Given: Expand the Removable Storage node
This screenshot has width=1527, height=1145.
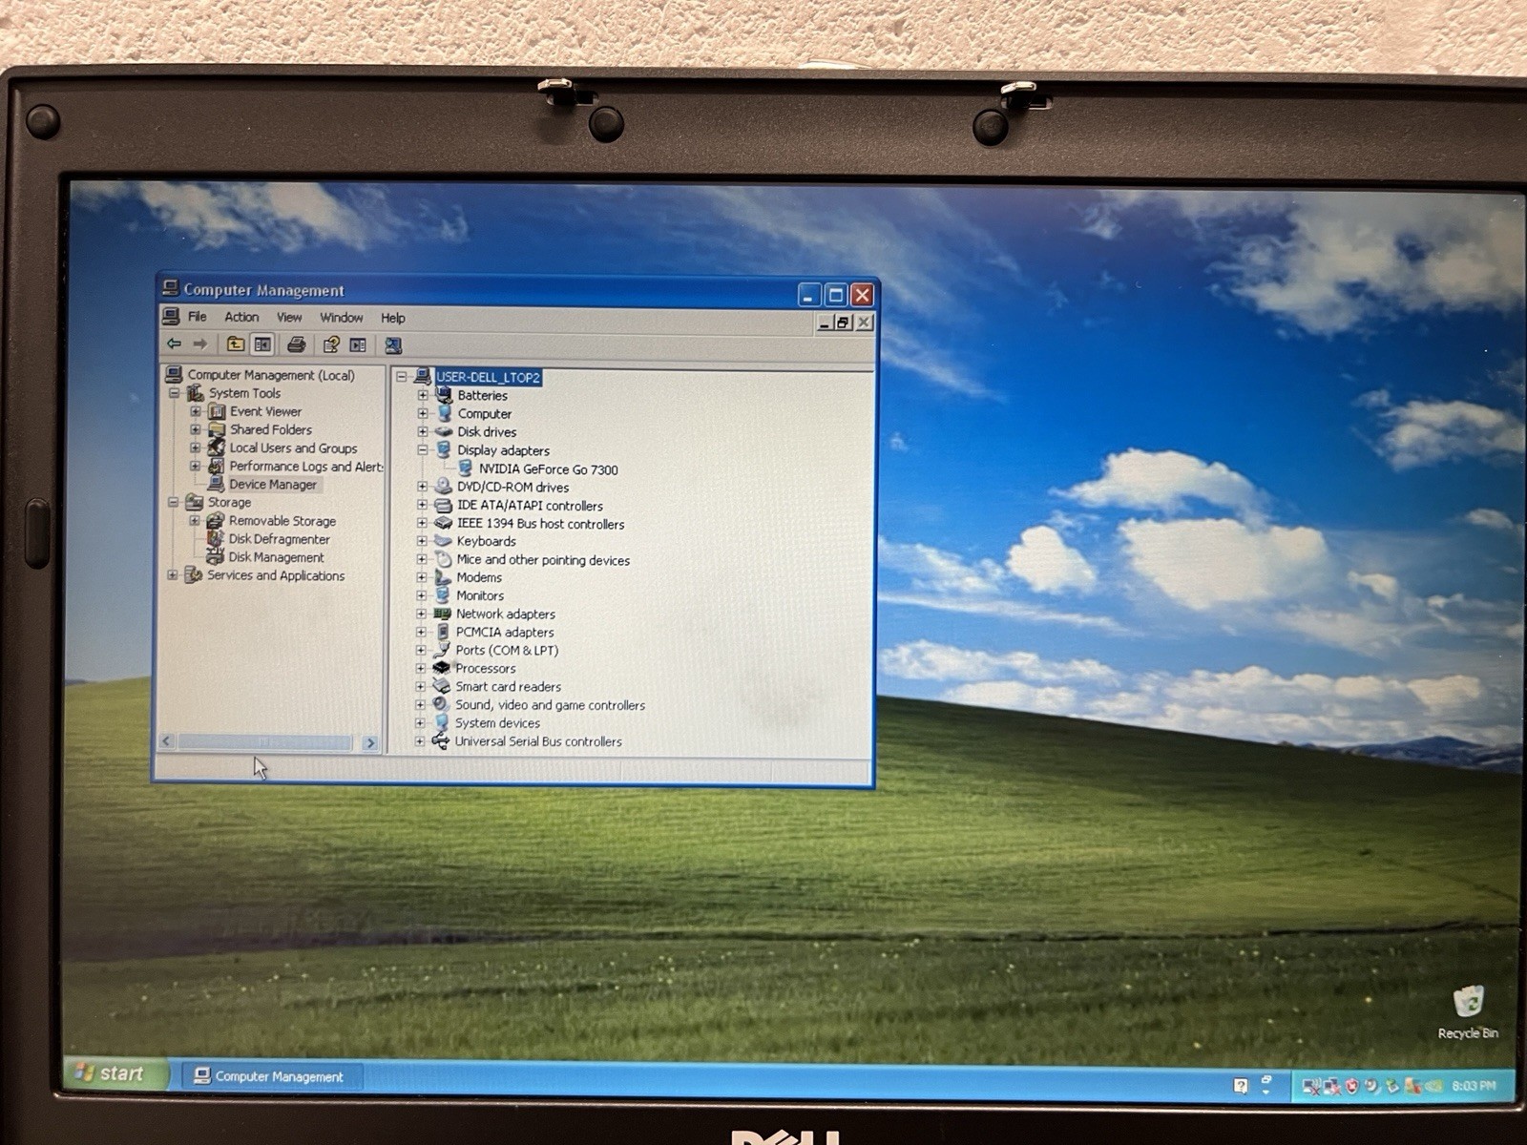Looking at the screenshot, I should pyautogui.click(x=195, y=521).
